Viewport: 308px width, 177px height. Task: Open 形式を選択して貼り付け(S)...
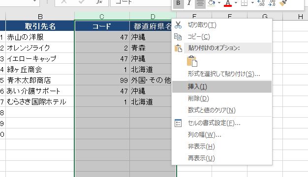coord(222,74)
